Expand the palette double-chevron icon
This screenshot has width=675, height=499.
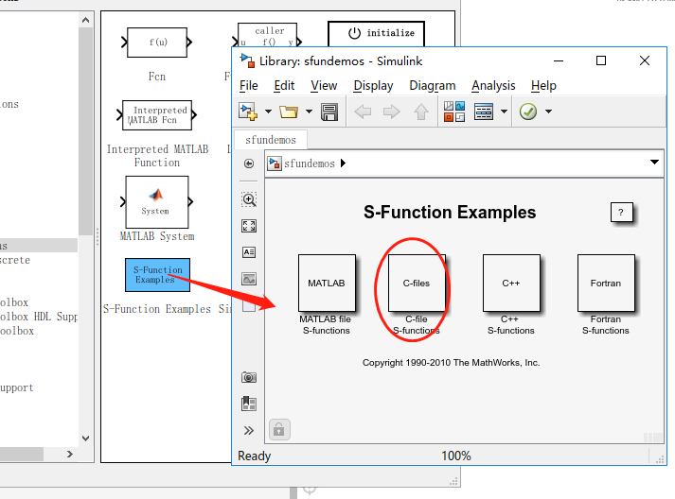pyautogui.click(x=249, y=430)
